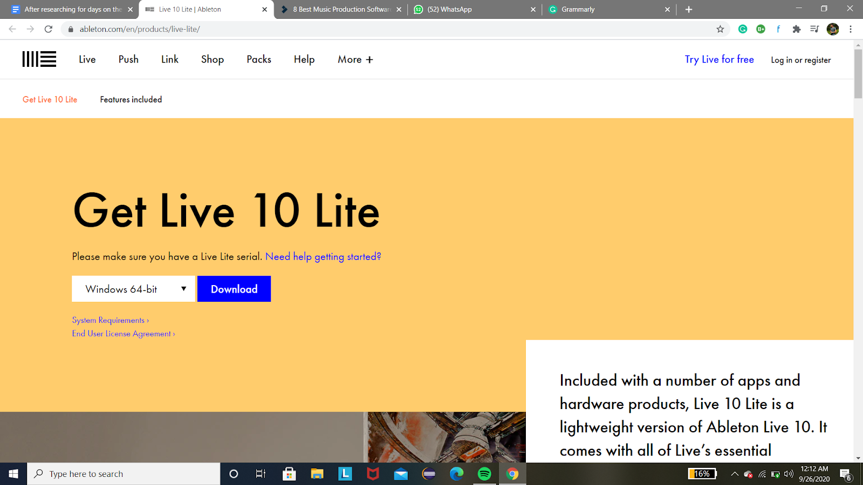Open the Live menu in the site navigation
The height and width of the screenshot is (485, 863).
point(87,59)
